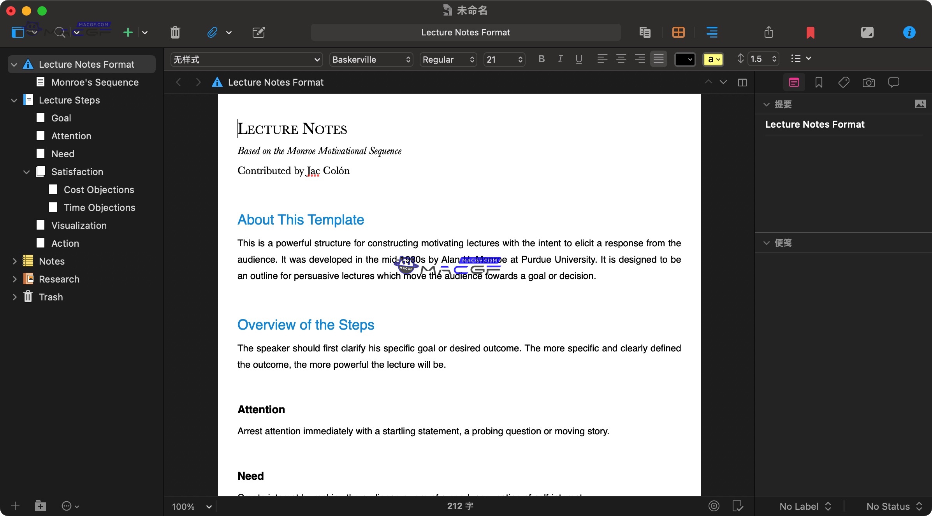Collapse the Satisfaction folder
The image size is (932, 516).
point(26,172)
